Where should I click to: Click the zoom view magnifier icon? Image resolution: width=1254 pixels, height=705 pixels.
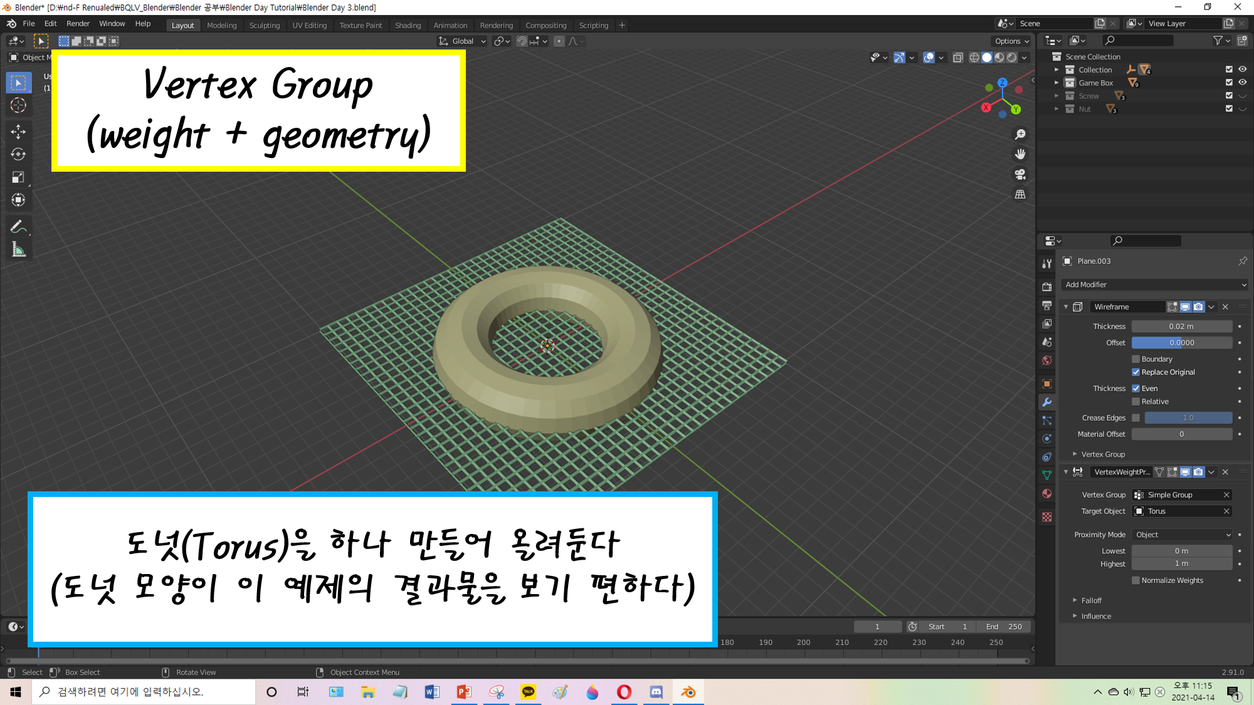pyautogui.click(x=1020, y=134)
